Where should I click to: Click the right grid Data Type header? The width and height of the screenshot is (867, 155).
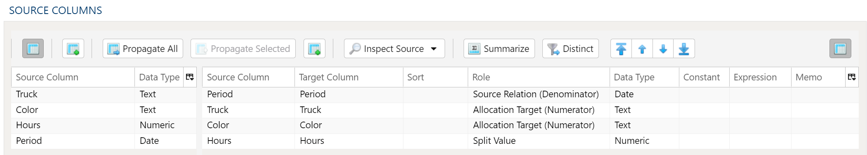point(644,77)
